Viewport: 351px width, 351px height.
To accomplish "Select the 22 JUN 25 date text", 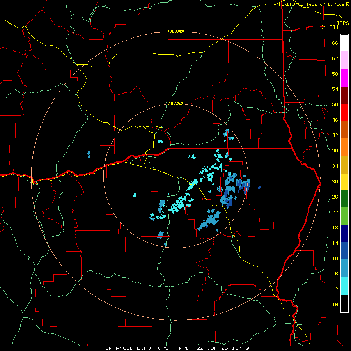I will 213,348.
